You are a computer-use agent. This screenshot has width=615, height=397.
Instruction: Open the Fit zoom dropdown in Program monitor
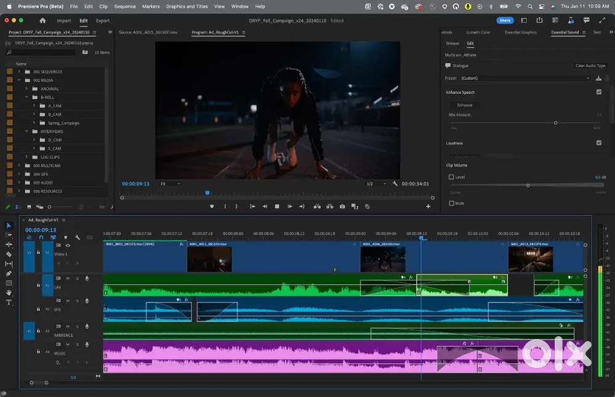pos(171,183)
